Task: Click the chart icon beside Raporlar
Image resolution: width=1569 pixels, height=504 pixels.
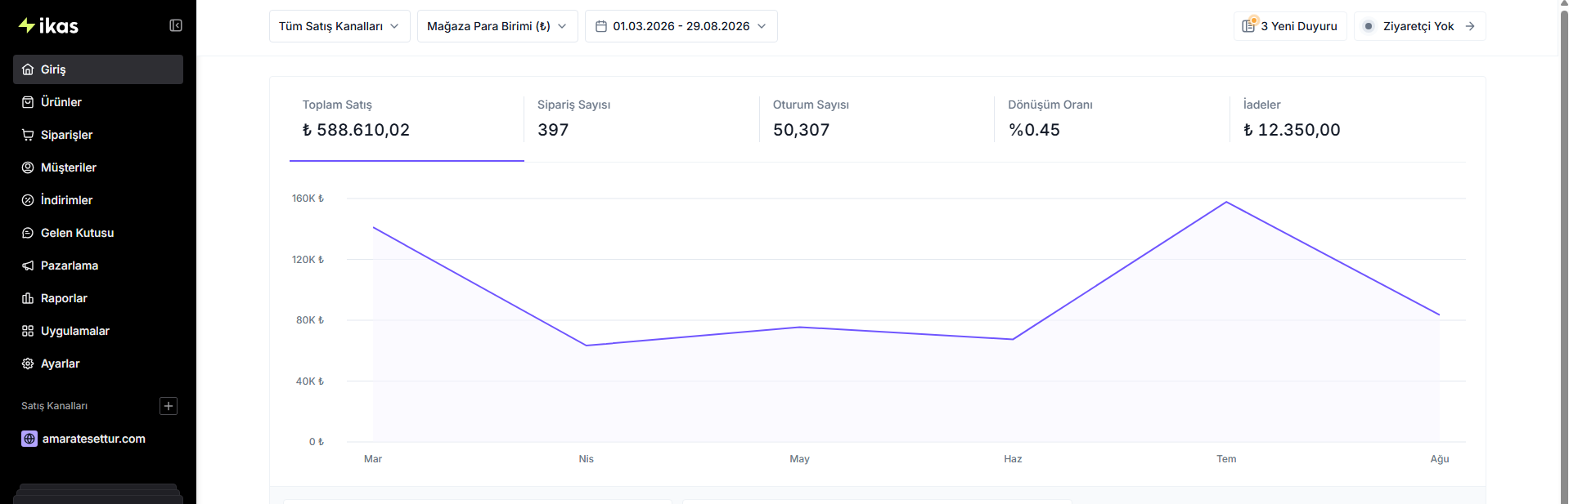Action: pyautogui.click(x=28, y=298)
